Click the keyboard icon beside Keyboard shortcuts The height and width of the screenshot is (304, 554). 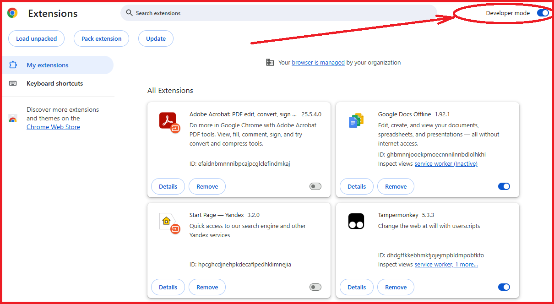click(13, 83)
